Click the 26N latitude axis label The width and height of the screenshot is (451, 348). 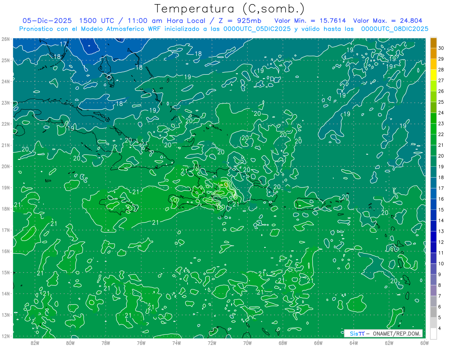tap(5, 39)
